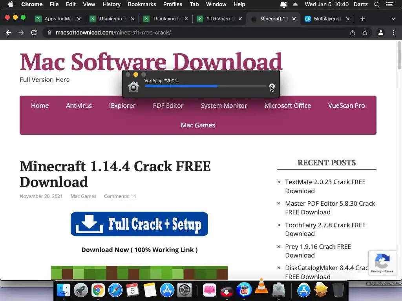The image size is (402, 301).
Task: Switch to the Multilayered tab
Action: [x=327, y=19]
